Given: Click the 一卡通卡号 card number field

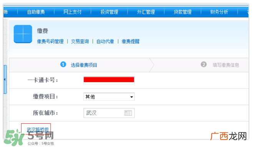Looking at the screenshot, I should click(109, 80).
